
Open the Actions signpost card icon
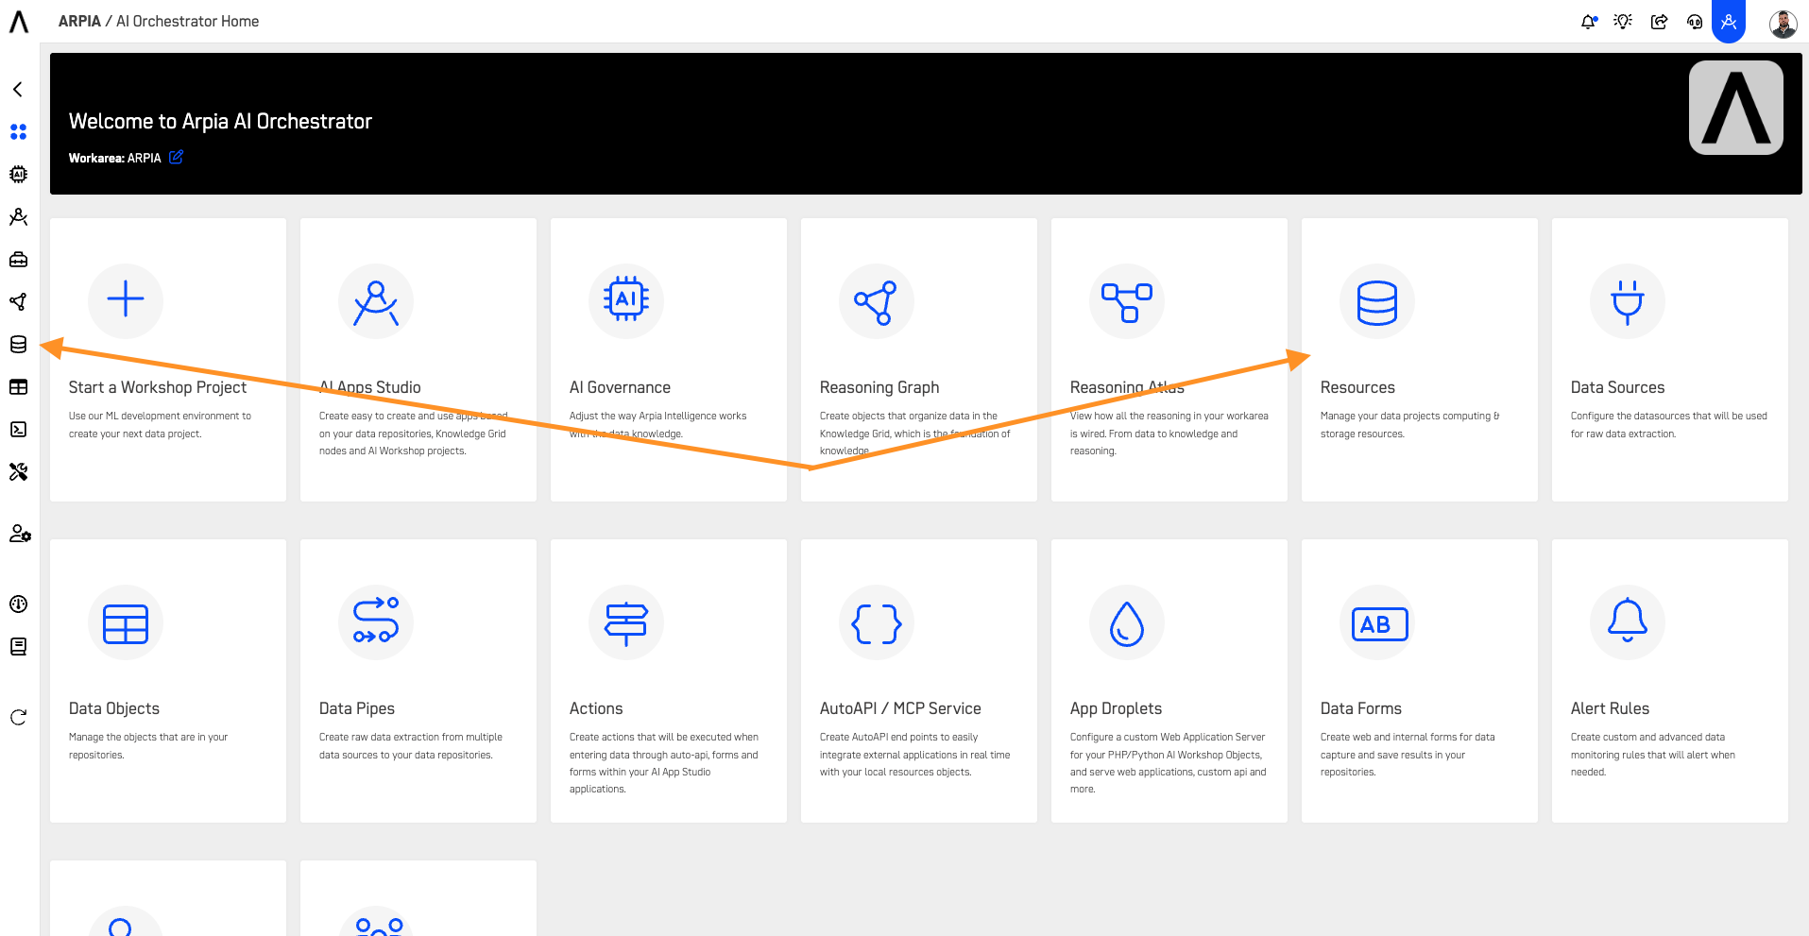coord(626,622)
